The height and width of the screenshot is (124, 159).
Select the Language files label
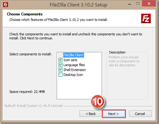click(x=74, y=65)
